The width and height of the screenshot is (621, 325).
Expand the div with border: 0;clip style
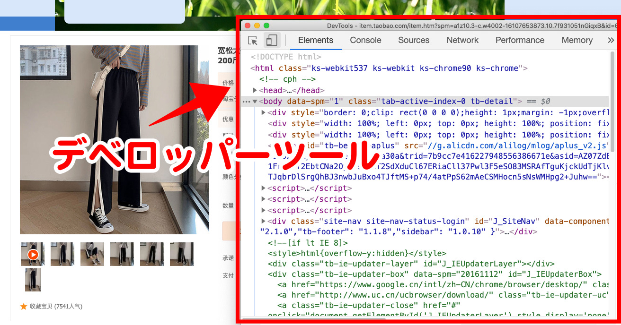(x=264, y=112)
